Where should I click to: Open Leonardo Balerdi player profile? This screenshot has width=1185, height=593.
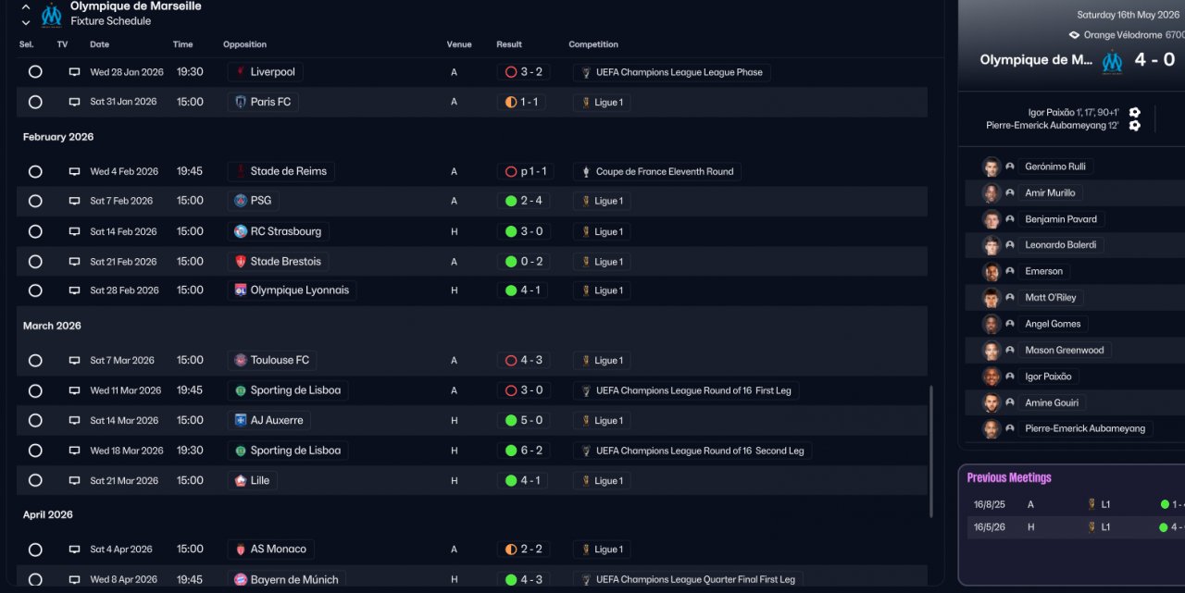coord(1061,245)
